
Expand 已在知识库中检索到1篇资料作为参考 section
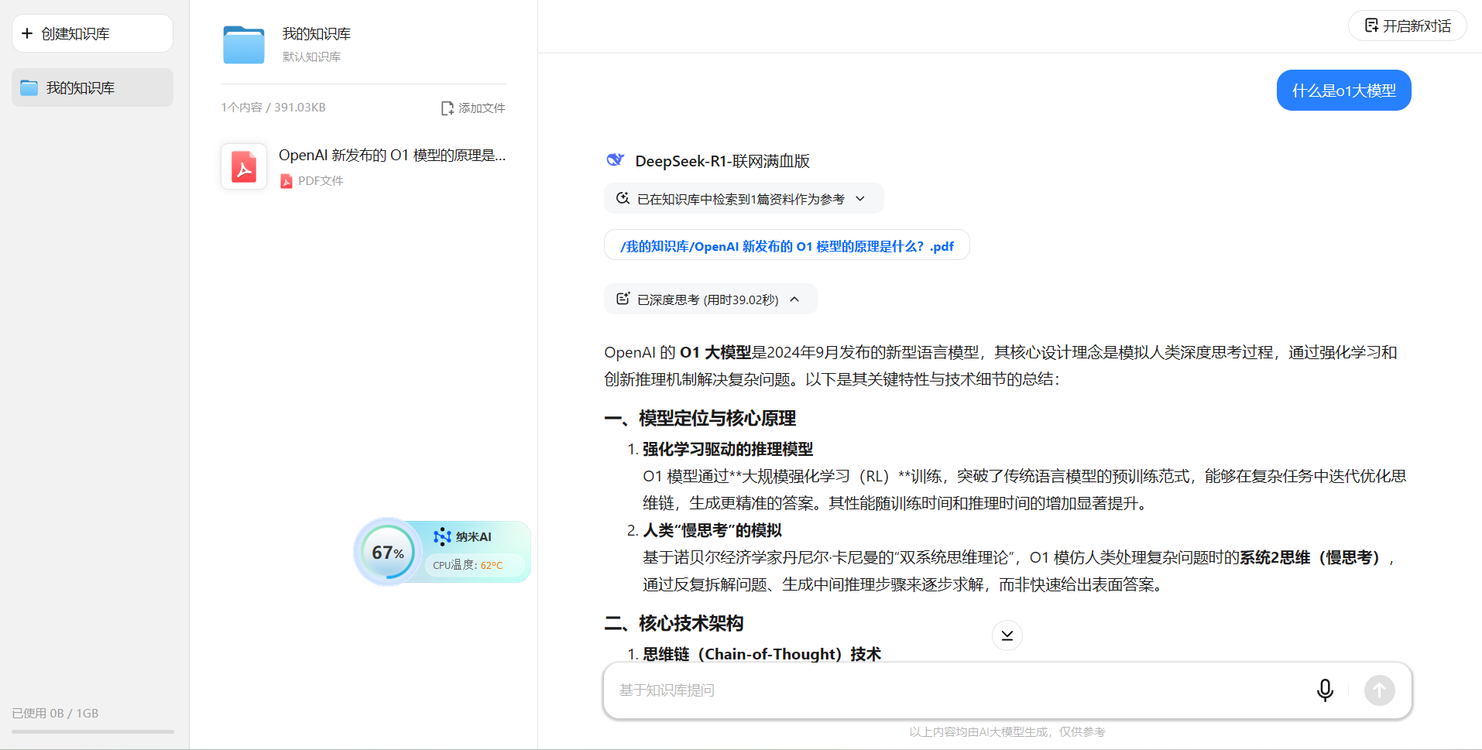[x=743, y=199]
